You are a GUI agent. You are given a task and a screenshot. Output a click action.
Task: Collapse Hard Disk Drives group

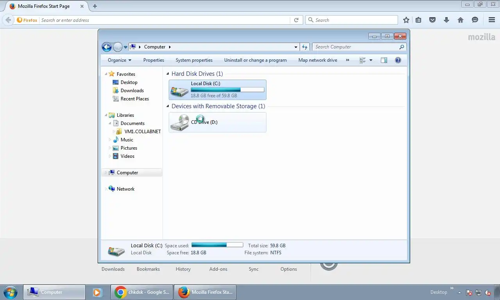(x=168, y=74)
